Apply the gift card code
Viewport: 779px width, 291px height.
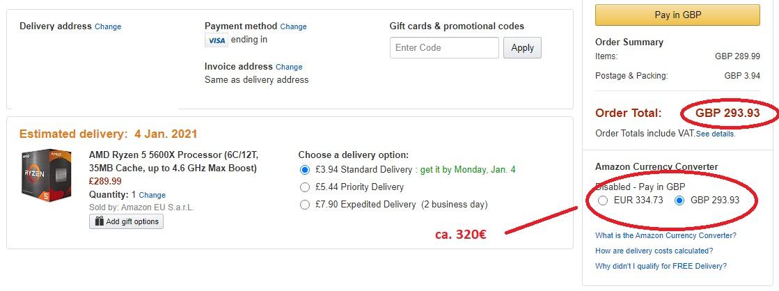click(x=522, y=48)
